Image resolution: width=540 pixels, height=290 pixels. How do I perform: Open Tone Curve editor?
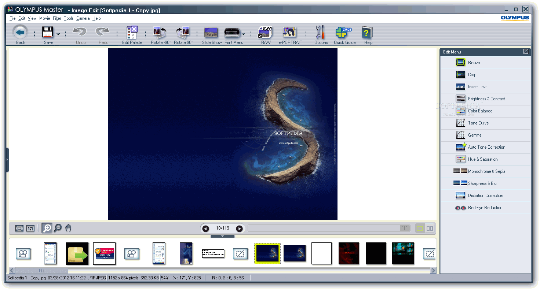[485, 123]
